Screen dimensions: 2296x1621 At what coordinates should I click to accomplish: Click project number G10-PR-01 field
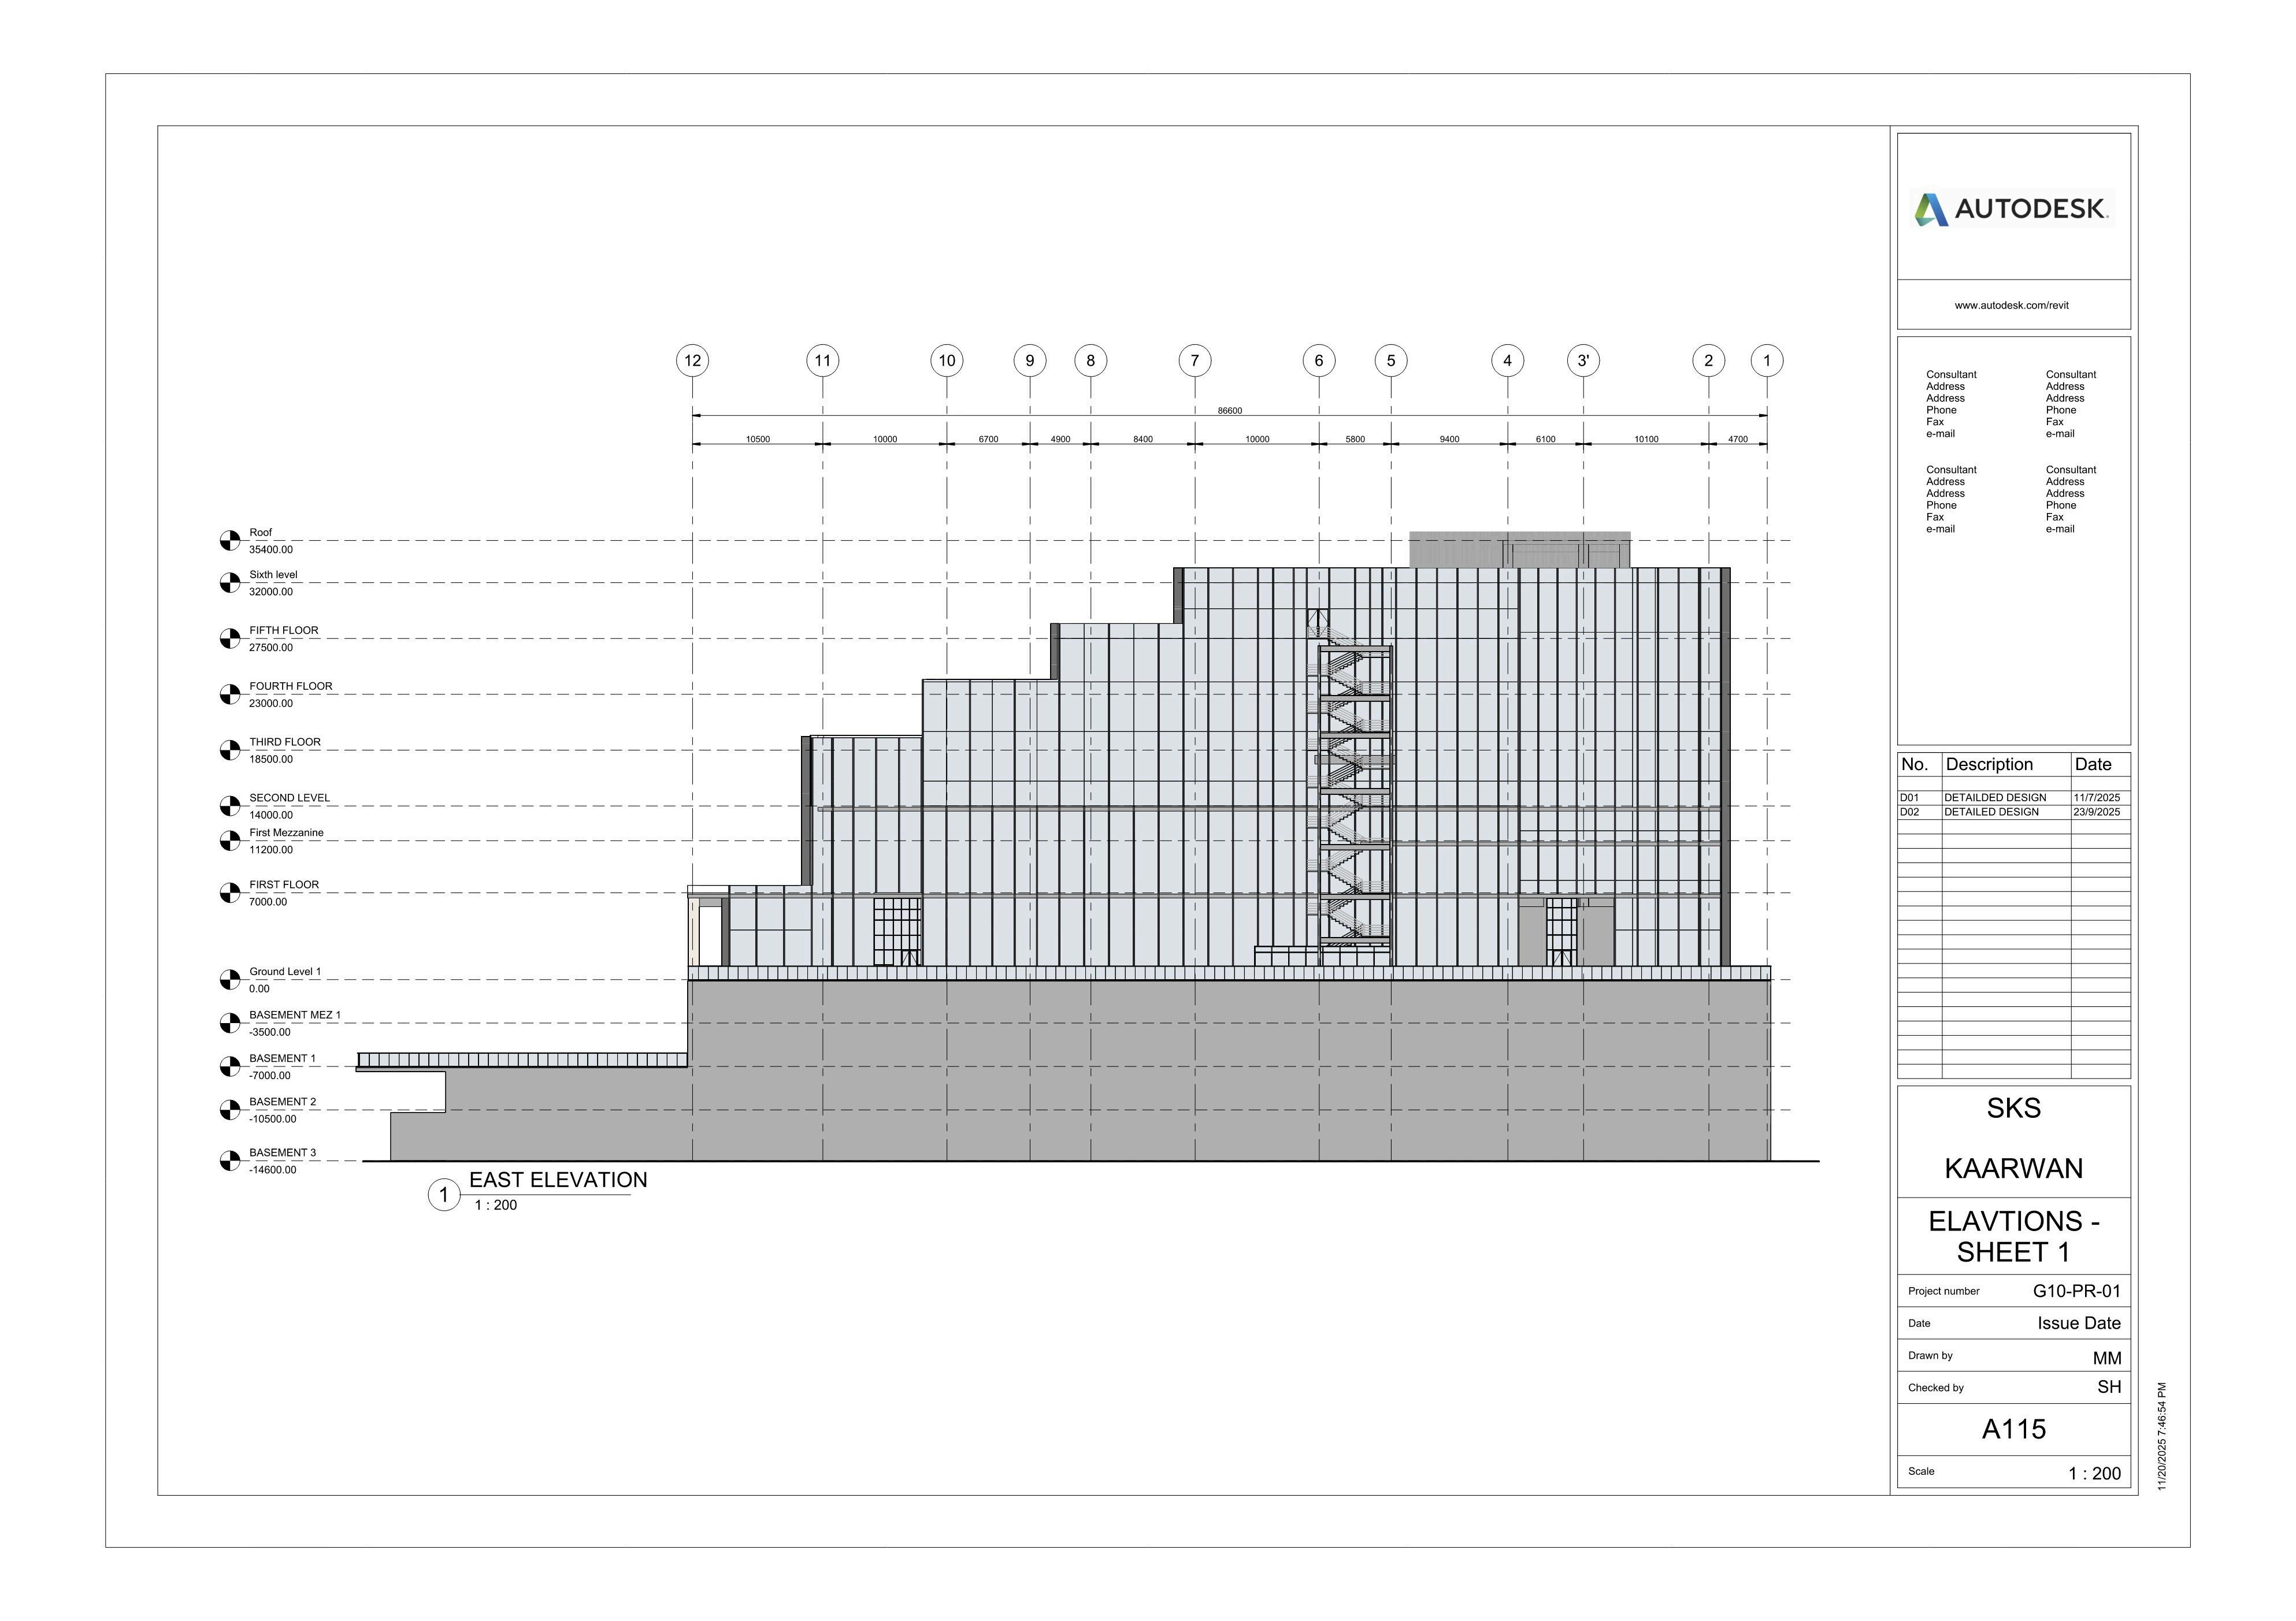pyautogui.click(x=2076, y=1291)
